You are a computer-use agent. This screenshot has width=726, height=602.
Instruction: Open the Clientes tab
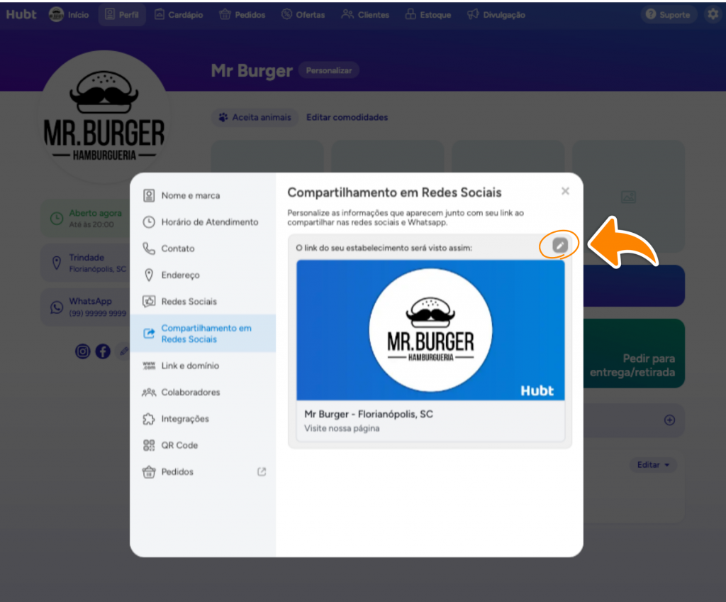coord(365,15)
